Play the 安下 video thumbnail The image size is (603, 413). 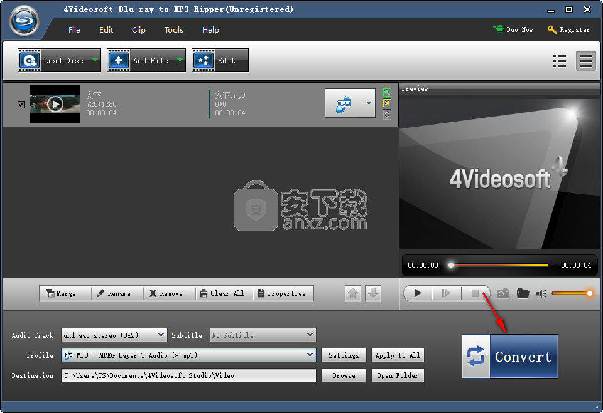[55, 104]
